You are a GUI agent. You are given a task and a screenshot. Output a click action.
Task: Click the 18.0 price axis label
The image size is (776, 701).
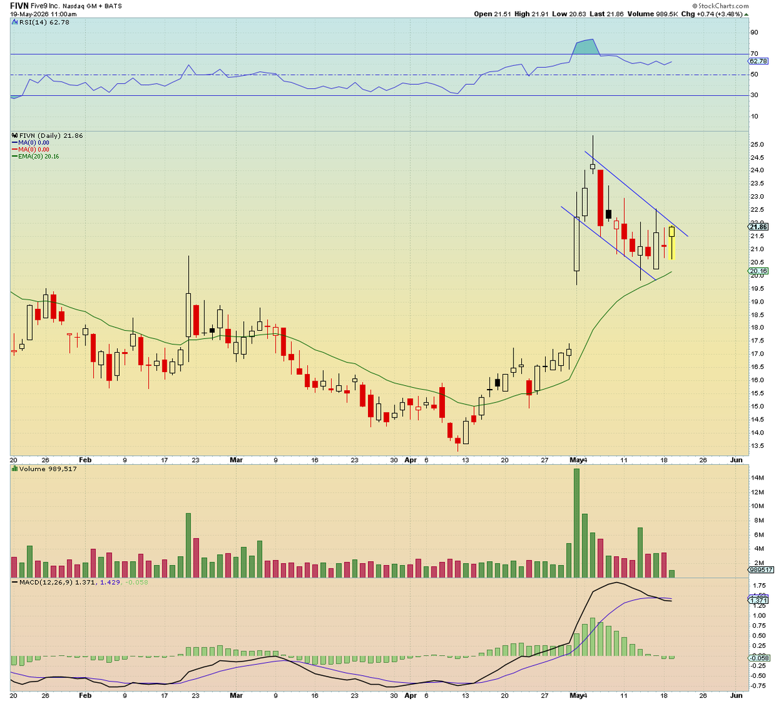coord(757,328)
